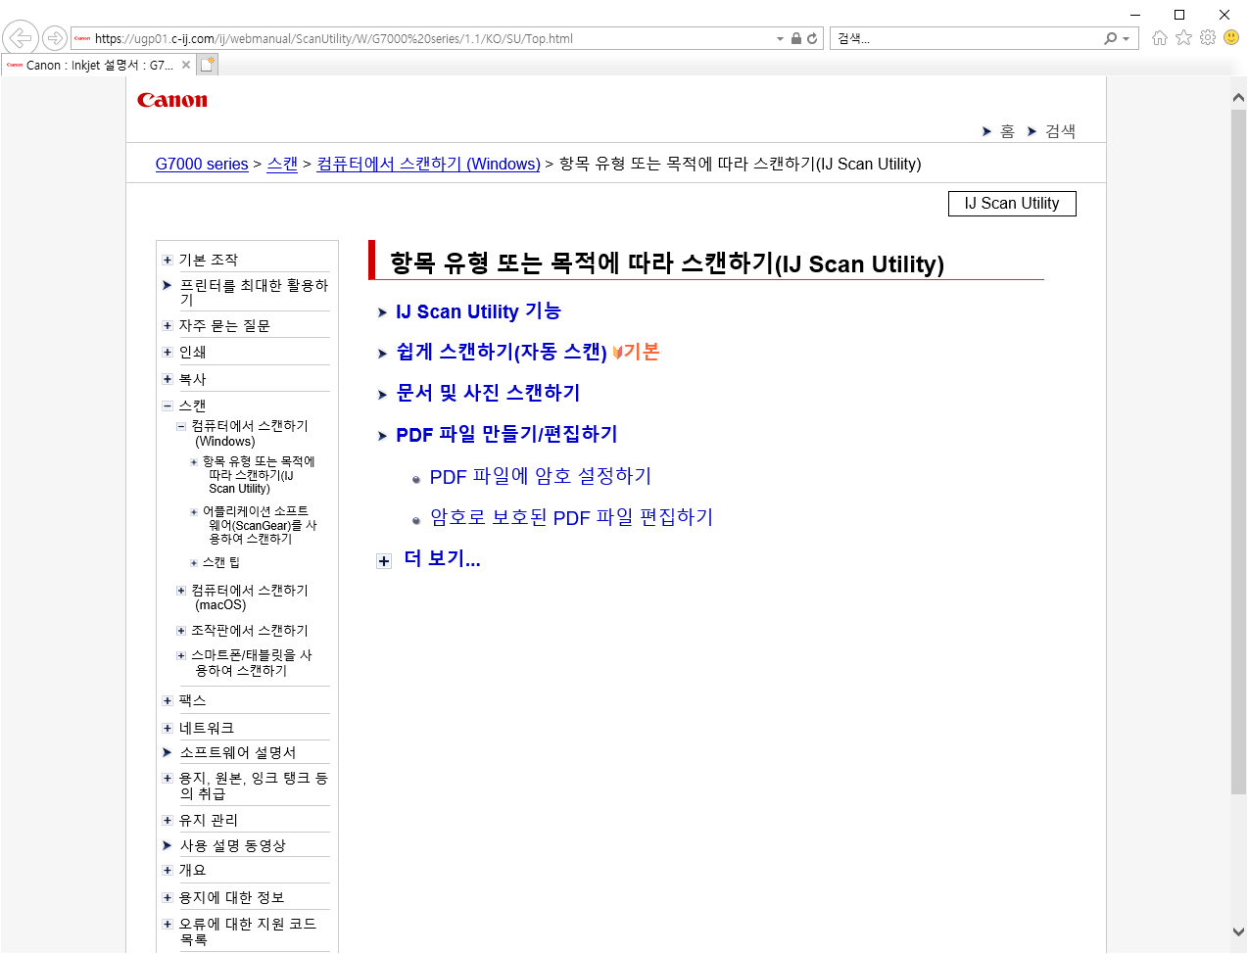Screen dimensions: 1248x954
Task: Click the Canon logo
Action: point(172,100)
